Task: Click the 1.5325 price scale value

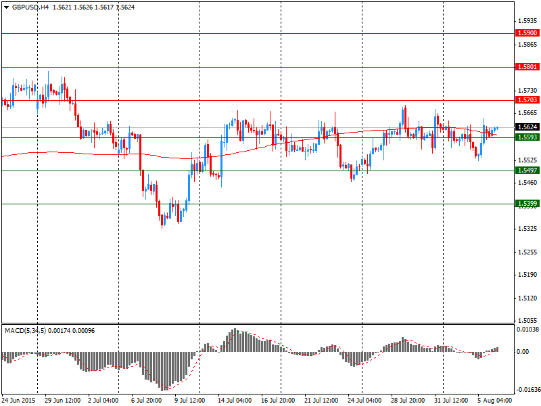Action: (x=527, y=229)
